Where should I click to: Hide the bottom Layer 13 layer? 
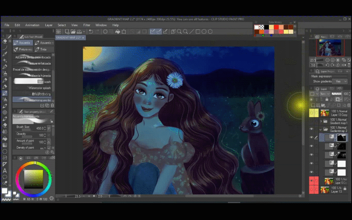pyautogui.click(x=311, y=190)
